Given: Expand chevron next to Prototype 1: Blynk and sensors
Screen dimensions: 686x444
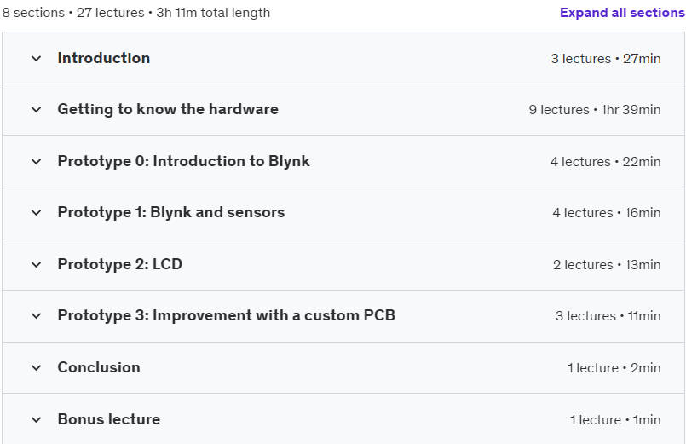Looking at the screenshot, I should point(37,212).
